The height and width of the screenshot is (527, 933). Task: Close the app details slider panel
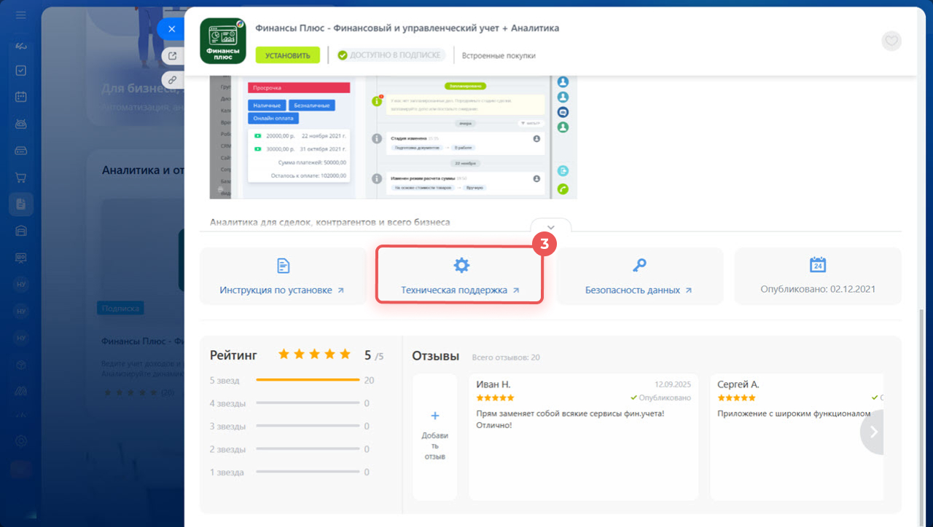(171, 29)
